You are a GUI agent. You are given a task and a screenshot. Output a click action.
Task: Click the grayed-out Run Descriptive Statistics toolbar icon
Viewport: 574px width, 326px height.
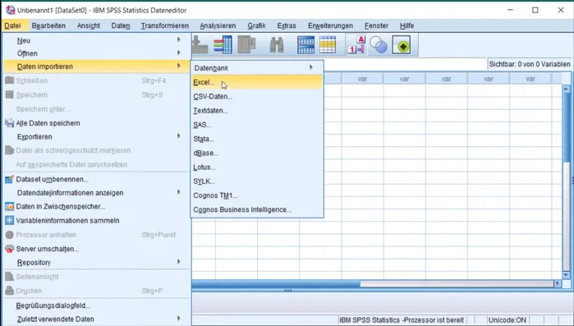(246, 44)
